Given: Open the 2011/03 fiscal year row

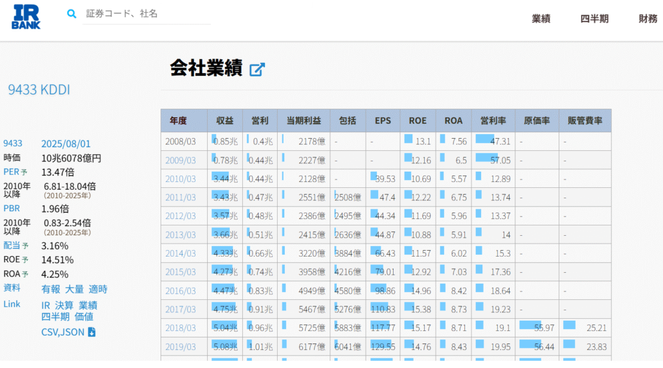Looking at the screenshot, I should click(181, 198).
